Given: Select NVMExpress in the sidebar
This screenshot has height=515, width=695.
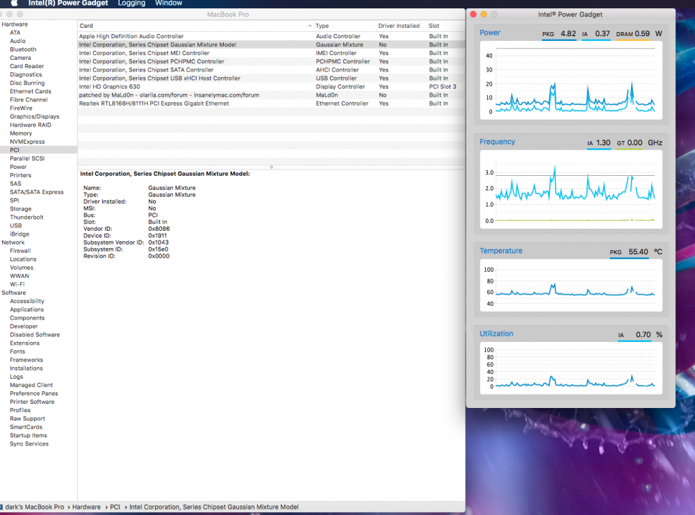Looking at the screenshot, I should [x=28, y=142].
